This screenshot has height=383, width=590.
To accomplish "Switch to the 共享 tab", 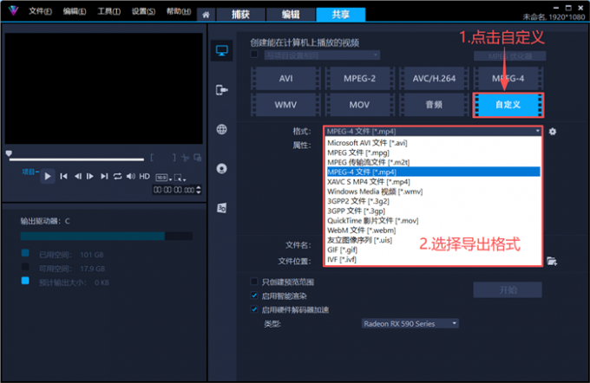I will 341,15.
